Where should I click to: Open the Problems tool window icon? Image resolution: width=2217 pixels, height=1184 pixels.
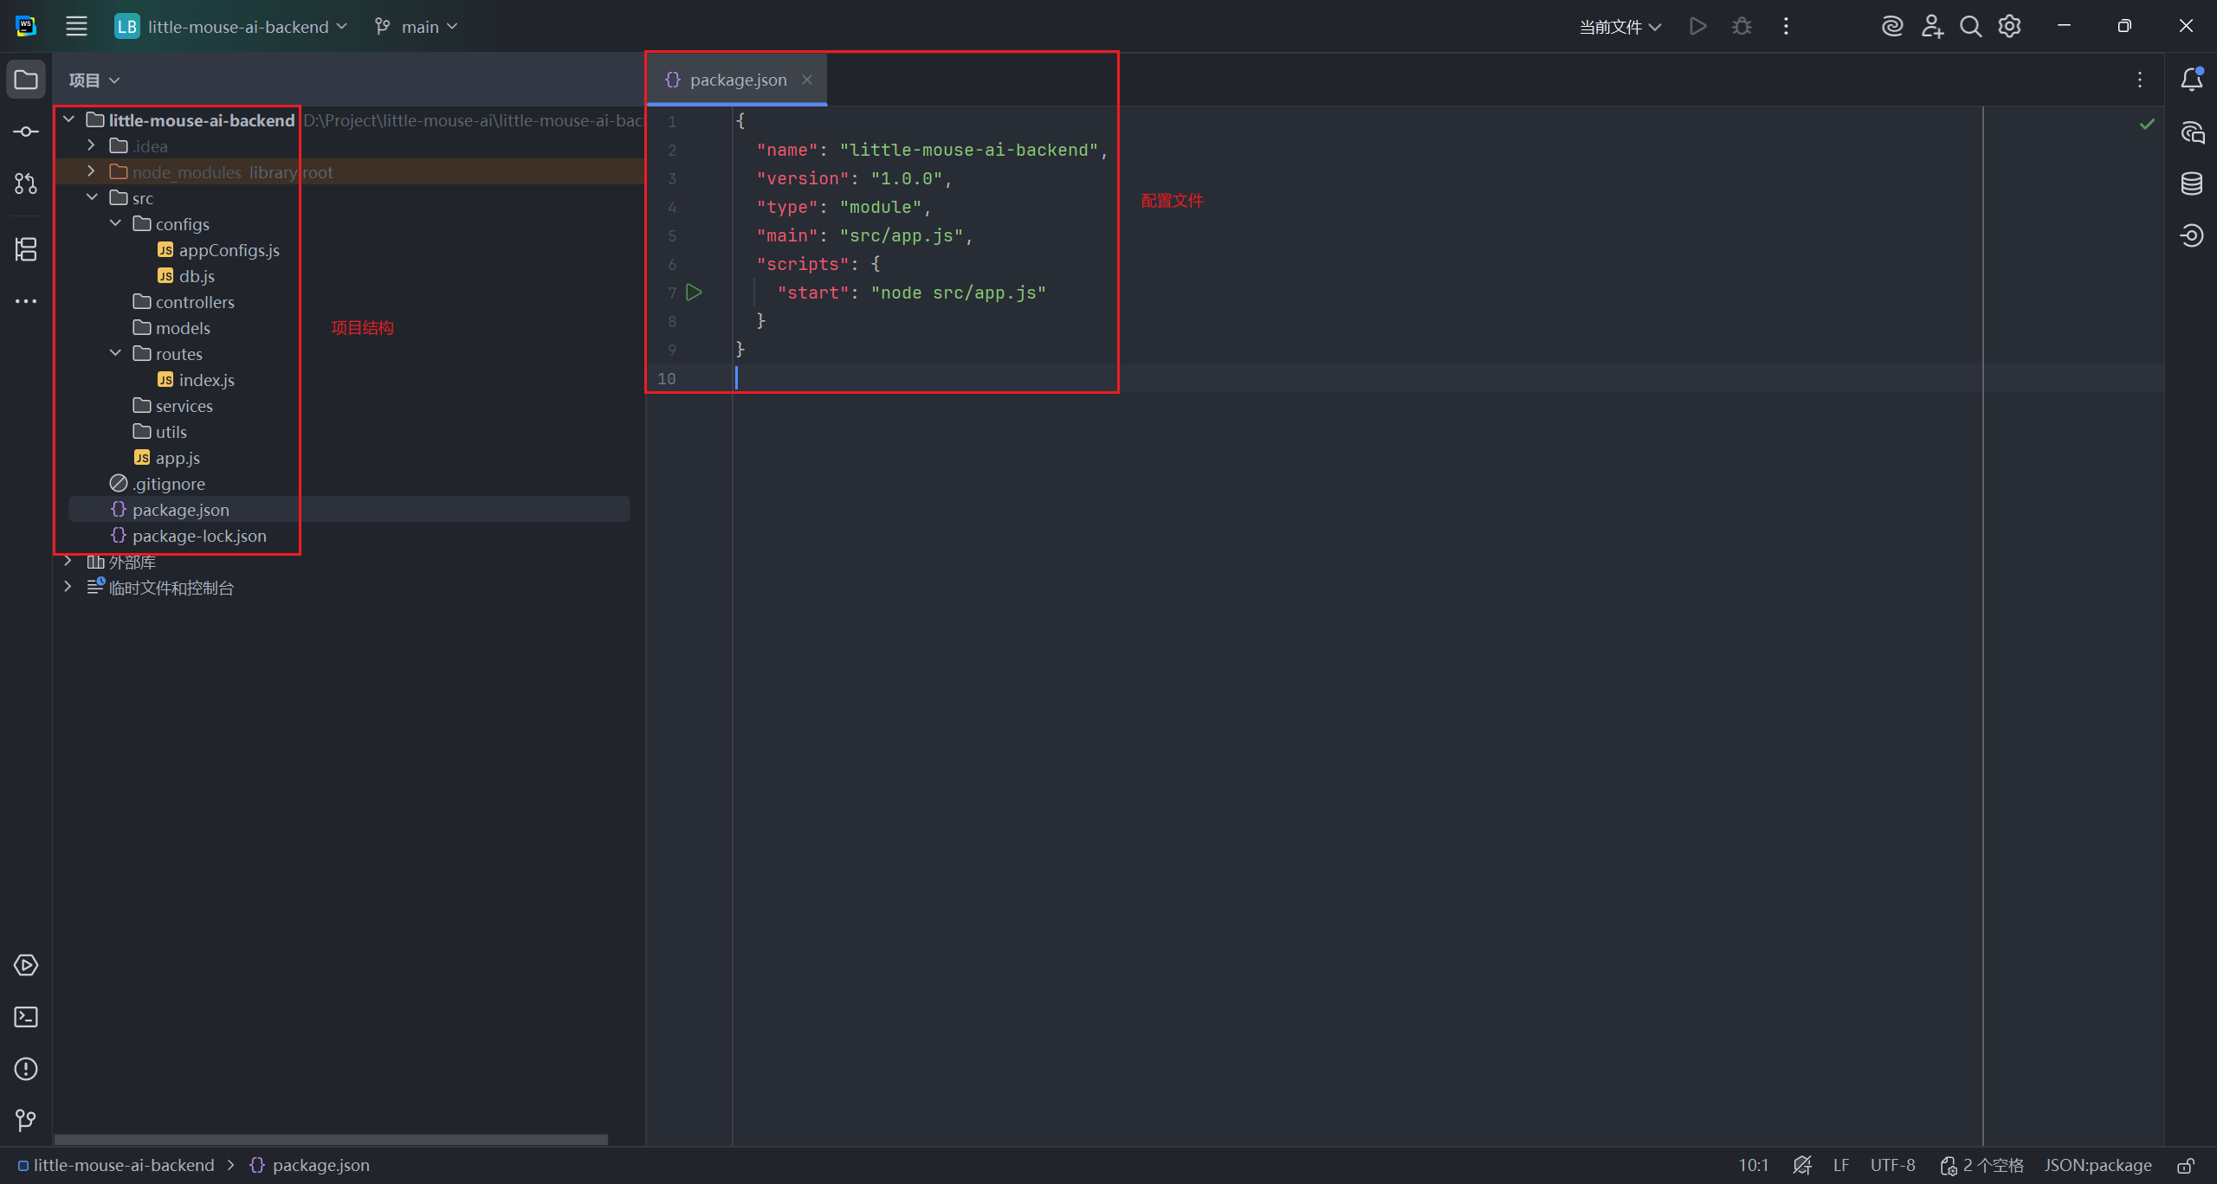click(26, 1069)
